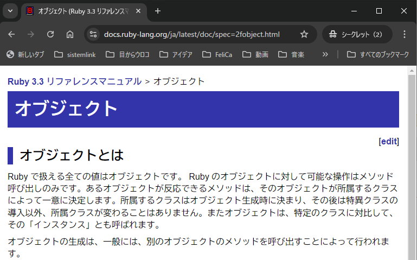The image size is (417, 260).
Task: Open the sistemlink bookmark folder
Action: tap(75, 55)
